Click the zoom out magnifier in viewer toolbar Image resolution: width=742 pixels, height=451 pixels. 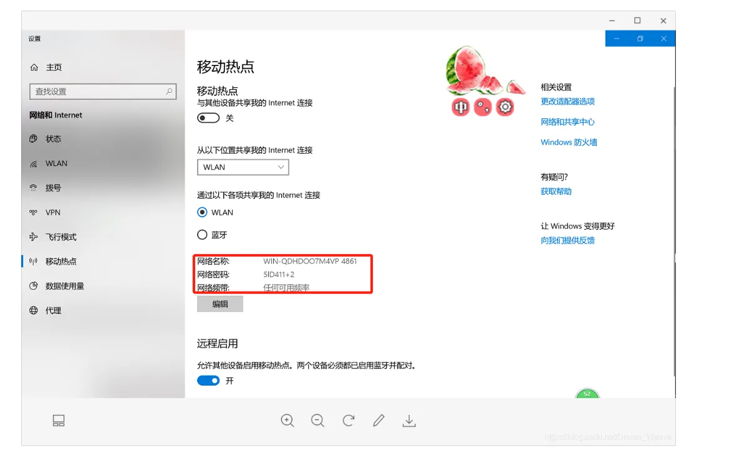pos(317,420)
